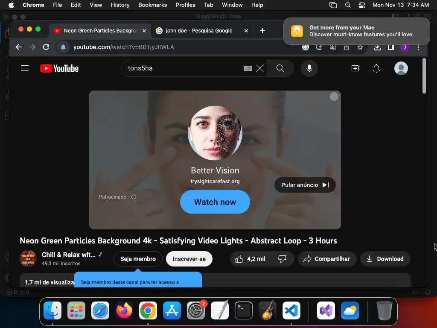Click the notification bell site icon in address bar
The image size is (437, 328).
pyautogui.click(x=63, y=47)
